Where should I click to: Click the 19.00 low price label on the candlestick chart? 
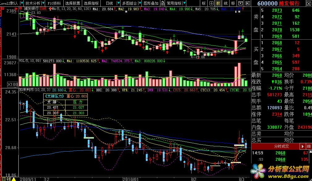(200, 57)
